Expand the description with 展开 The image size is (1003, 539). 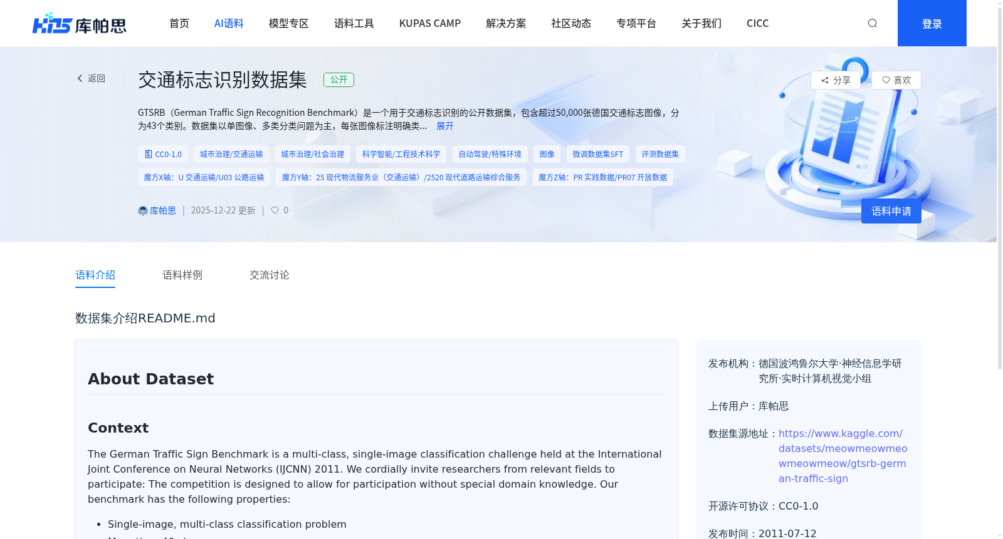(445, 126)
